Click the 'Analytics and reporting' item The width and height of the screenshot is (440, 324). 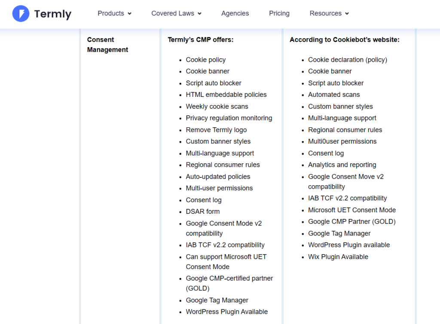point(342,165)
